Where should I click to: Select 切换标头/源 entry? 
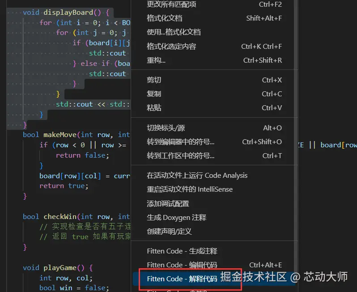click(x=214, y=128)
